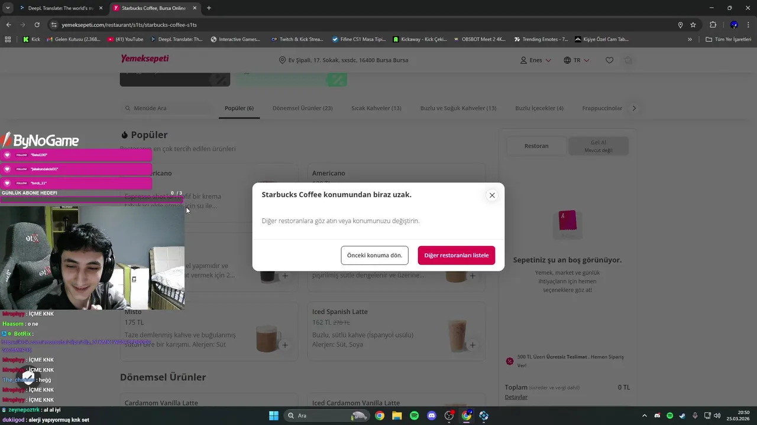
Task: Open the 'Trending Emotes' bookmark
Action: [x=541, y=40]
